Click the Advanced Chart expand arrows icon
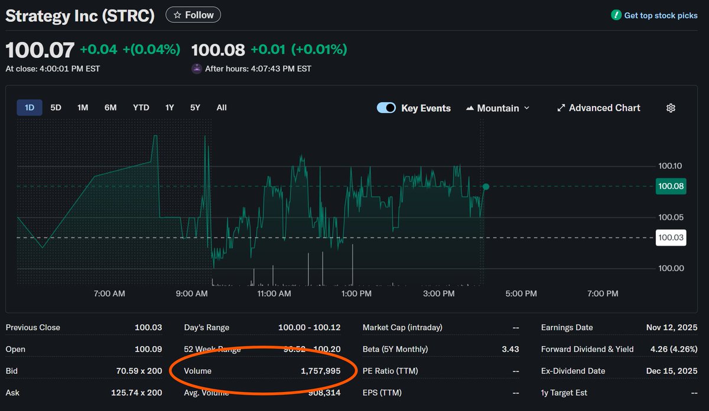Screen dimensions: 709x411 point(561,108)
